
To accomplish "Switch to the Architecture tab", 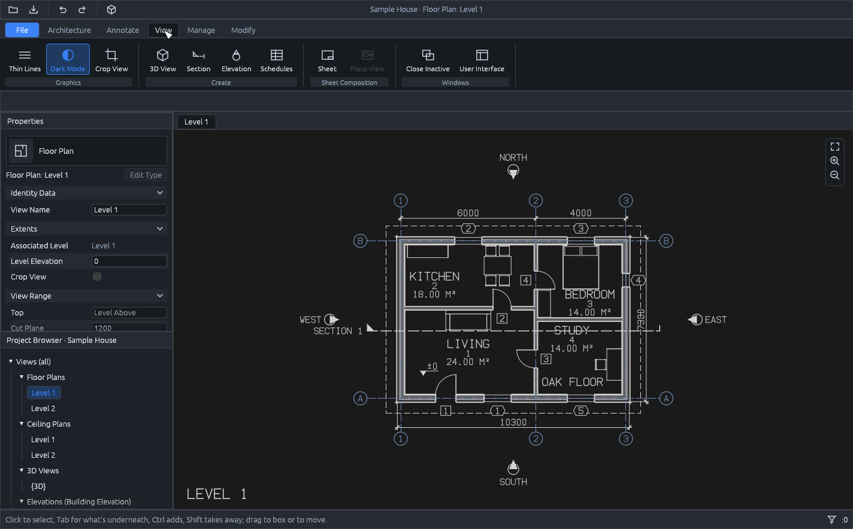I will pyautogui.click(x=69, y=30).
